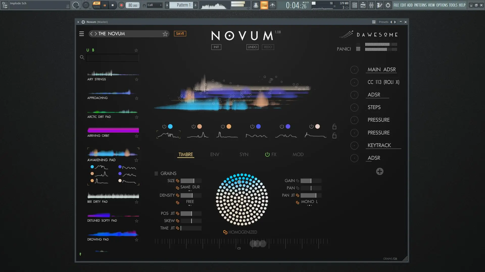This screenshot has width=485, height=272.
Task: Switch to the ENV tab
Action: 214,154
